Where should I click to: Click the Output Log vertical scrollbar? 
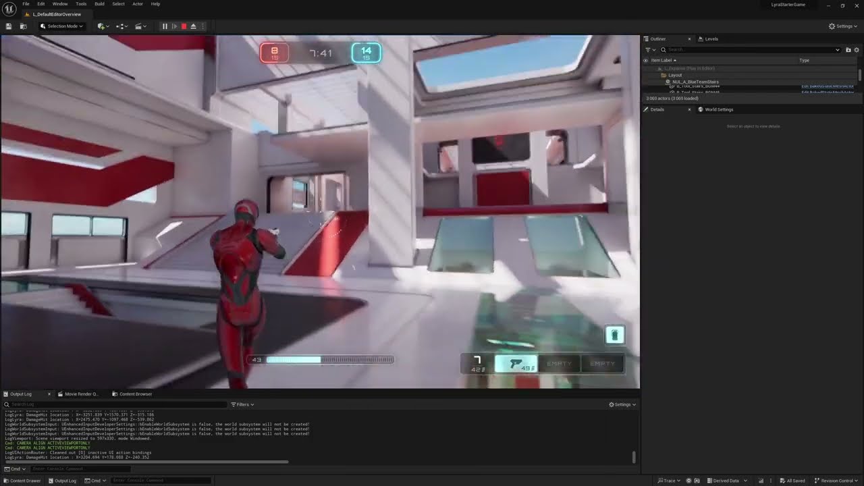click(x=634, y=457)
